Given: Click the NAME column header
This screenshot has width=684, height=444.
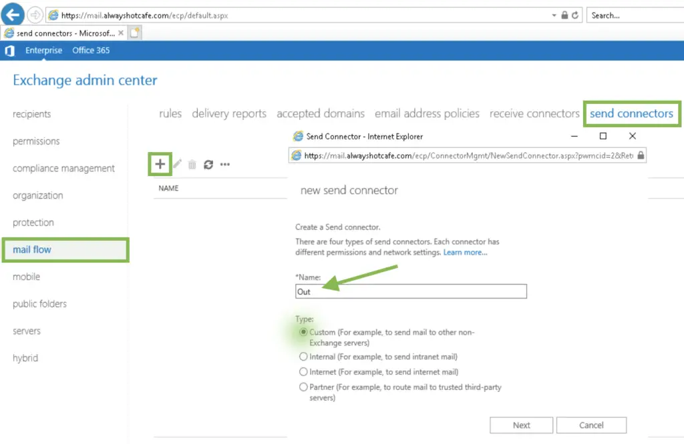Looking at the screenshot, I should point(168,188).
